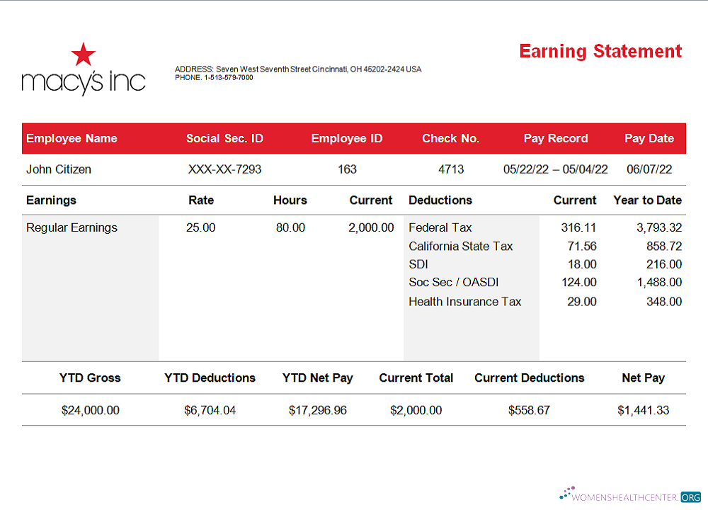Click the ORG badge in watermark

[690, 497]
